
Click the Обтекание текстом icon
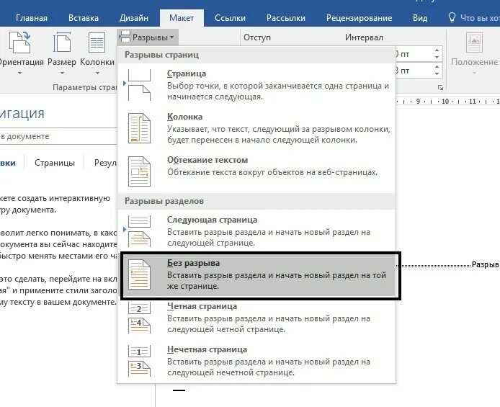(x=139, y=171)
